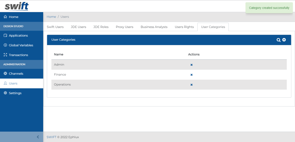Screen dimensions: 295x142
Task: Select the Proxy Users tab
Action: click(124, 27)
